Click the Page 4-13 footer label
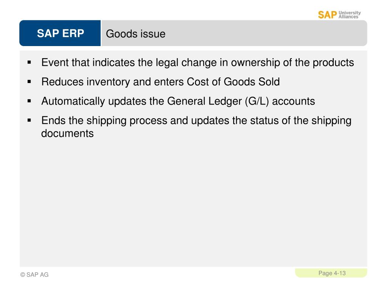The height and width of the screenshot is (290, 387). 332,273
